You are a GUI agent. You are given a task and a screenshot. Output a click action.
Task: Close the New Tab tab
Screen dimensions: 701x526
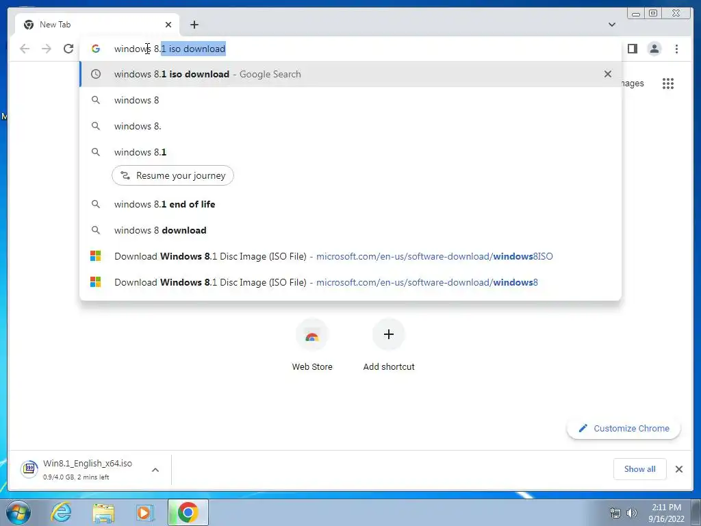(x=168, y=25)
